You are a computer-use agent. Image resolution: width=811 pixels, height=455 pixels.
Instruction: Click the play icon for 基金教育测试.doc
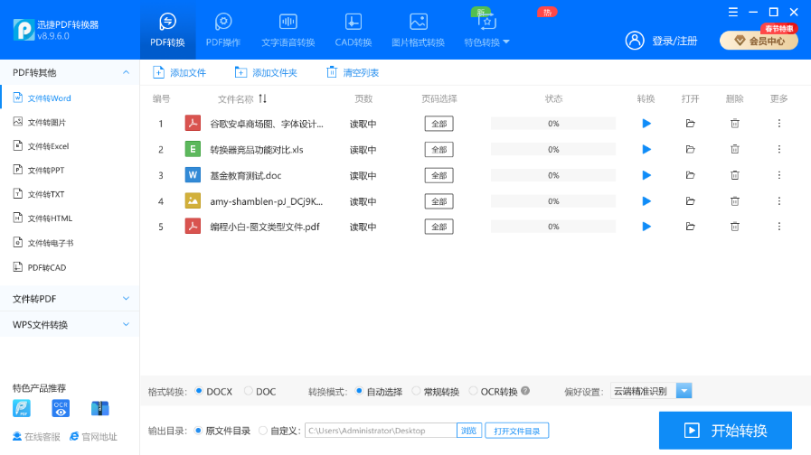pos(646,175)
